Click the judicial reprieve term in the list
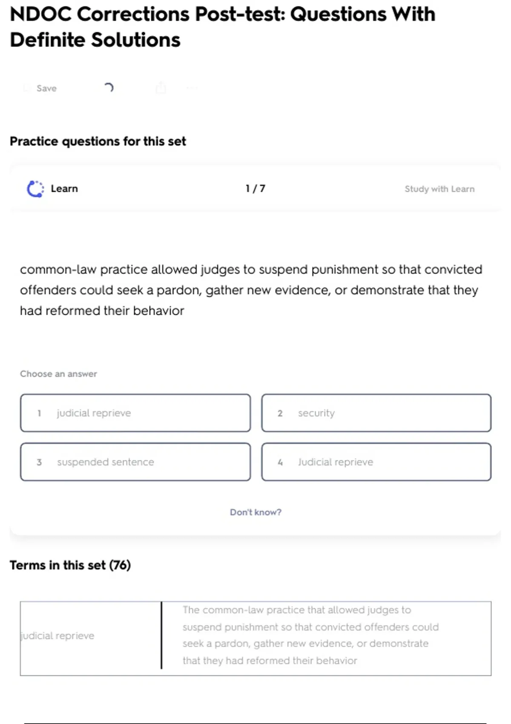Image resolution: width=511 pixels, height=724 pixels. (57, 636)
